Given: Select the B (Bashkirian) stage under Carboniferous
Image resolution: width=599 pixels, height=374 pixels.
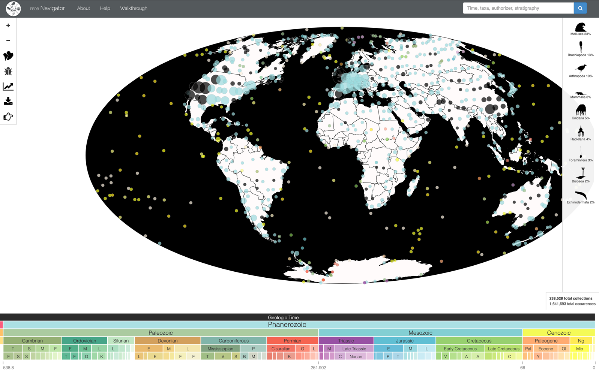Looking at the screenshot, I should (x=244, y=356).
